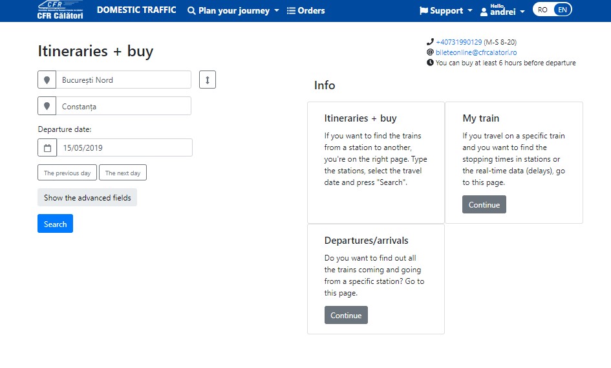Show the advanced fields
Screen dimensions: 611x368
tap(87, 198)
